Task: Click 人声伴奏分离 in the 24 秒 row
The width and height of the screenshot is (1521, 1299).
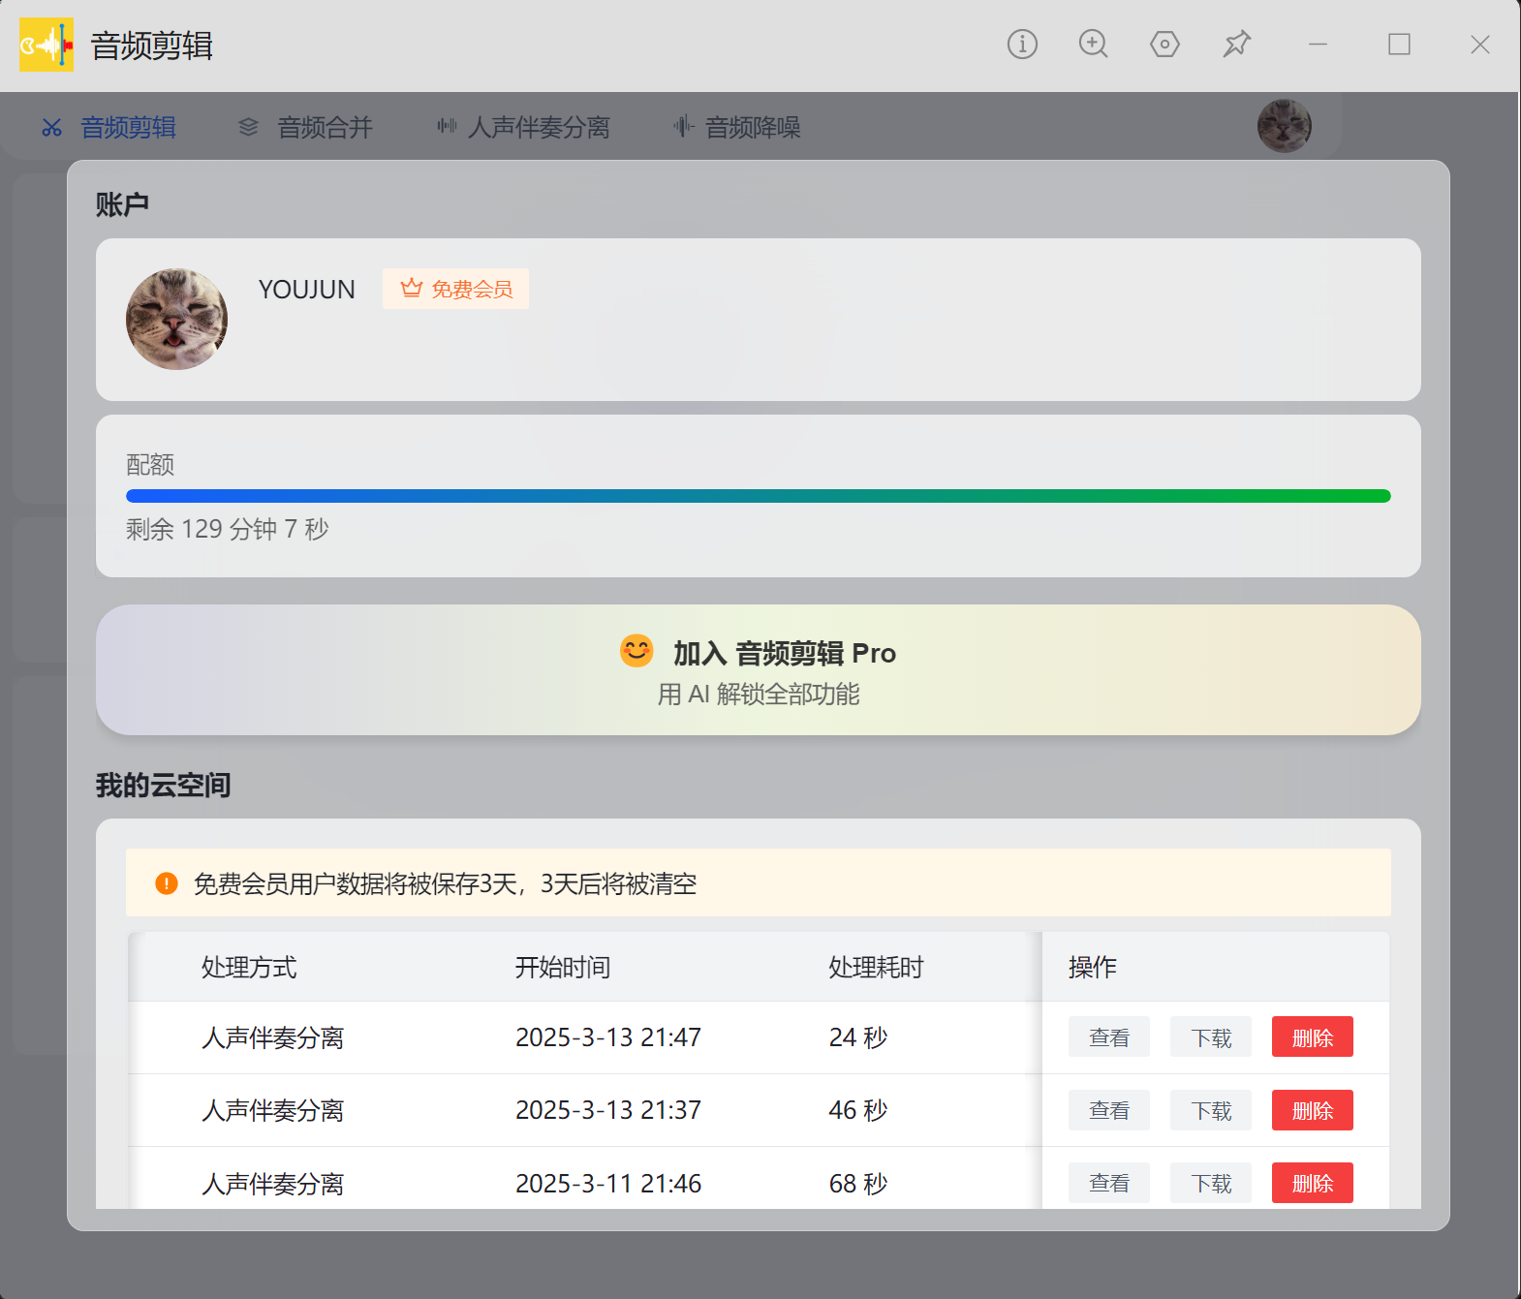Action: click(273, 1037)
